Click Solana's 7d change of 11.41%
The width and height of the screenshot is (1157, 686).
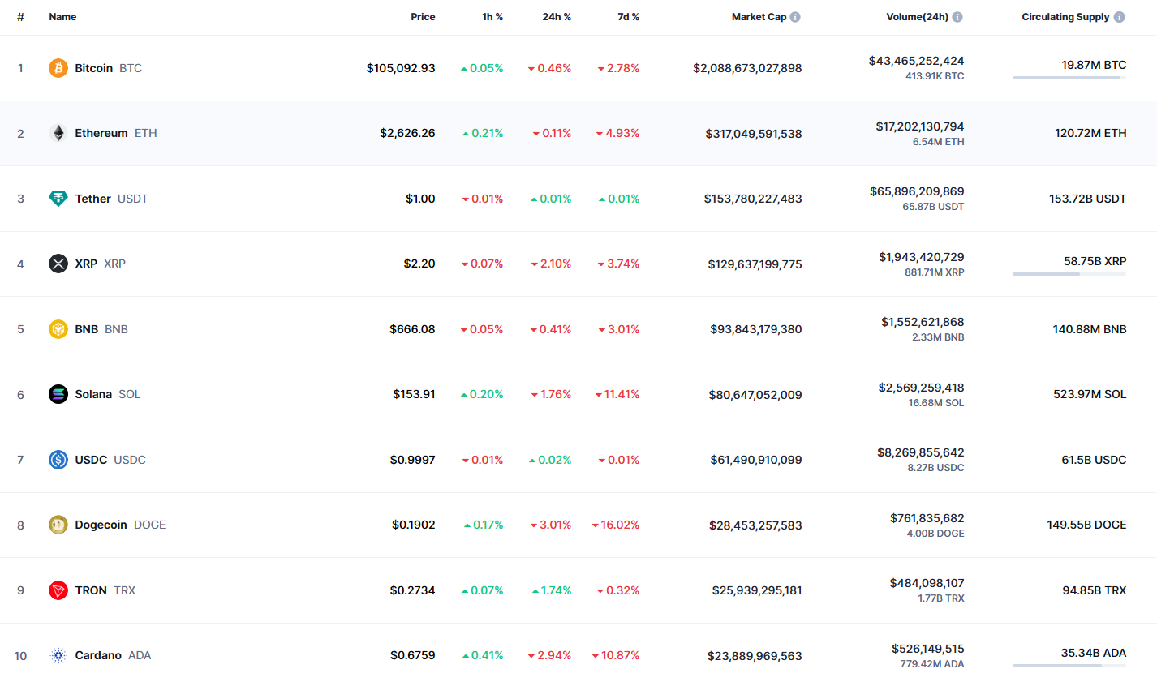click(x=617, y=394)
